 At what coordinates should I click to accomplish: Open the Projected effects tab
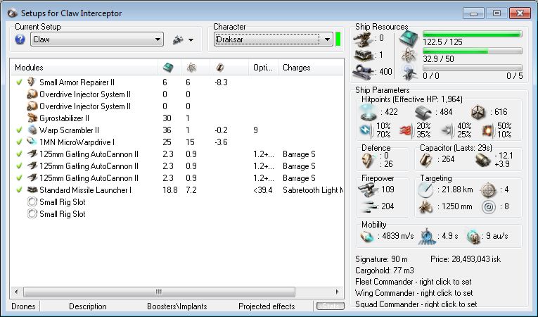267,306
